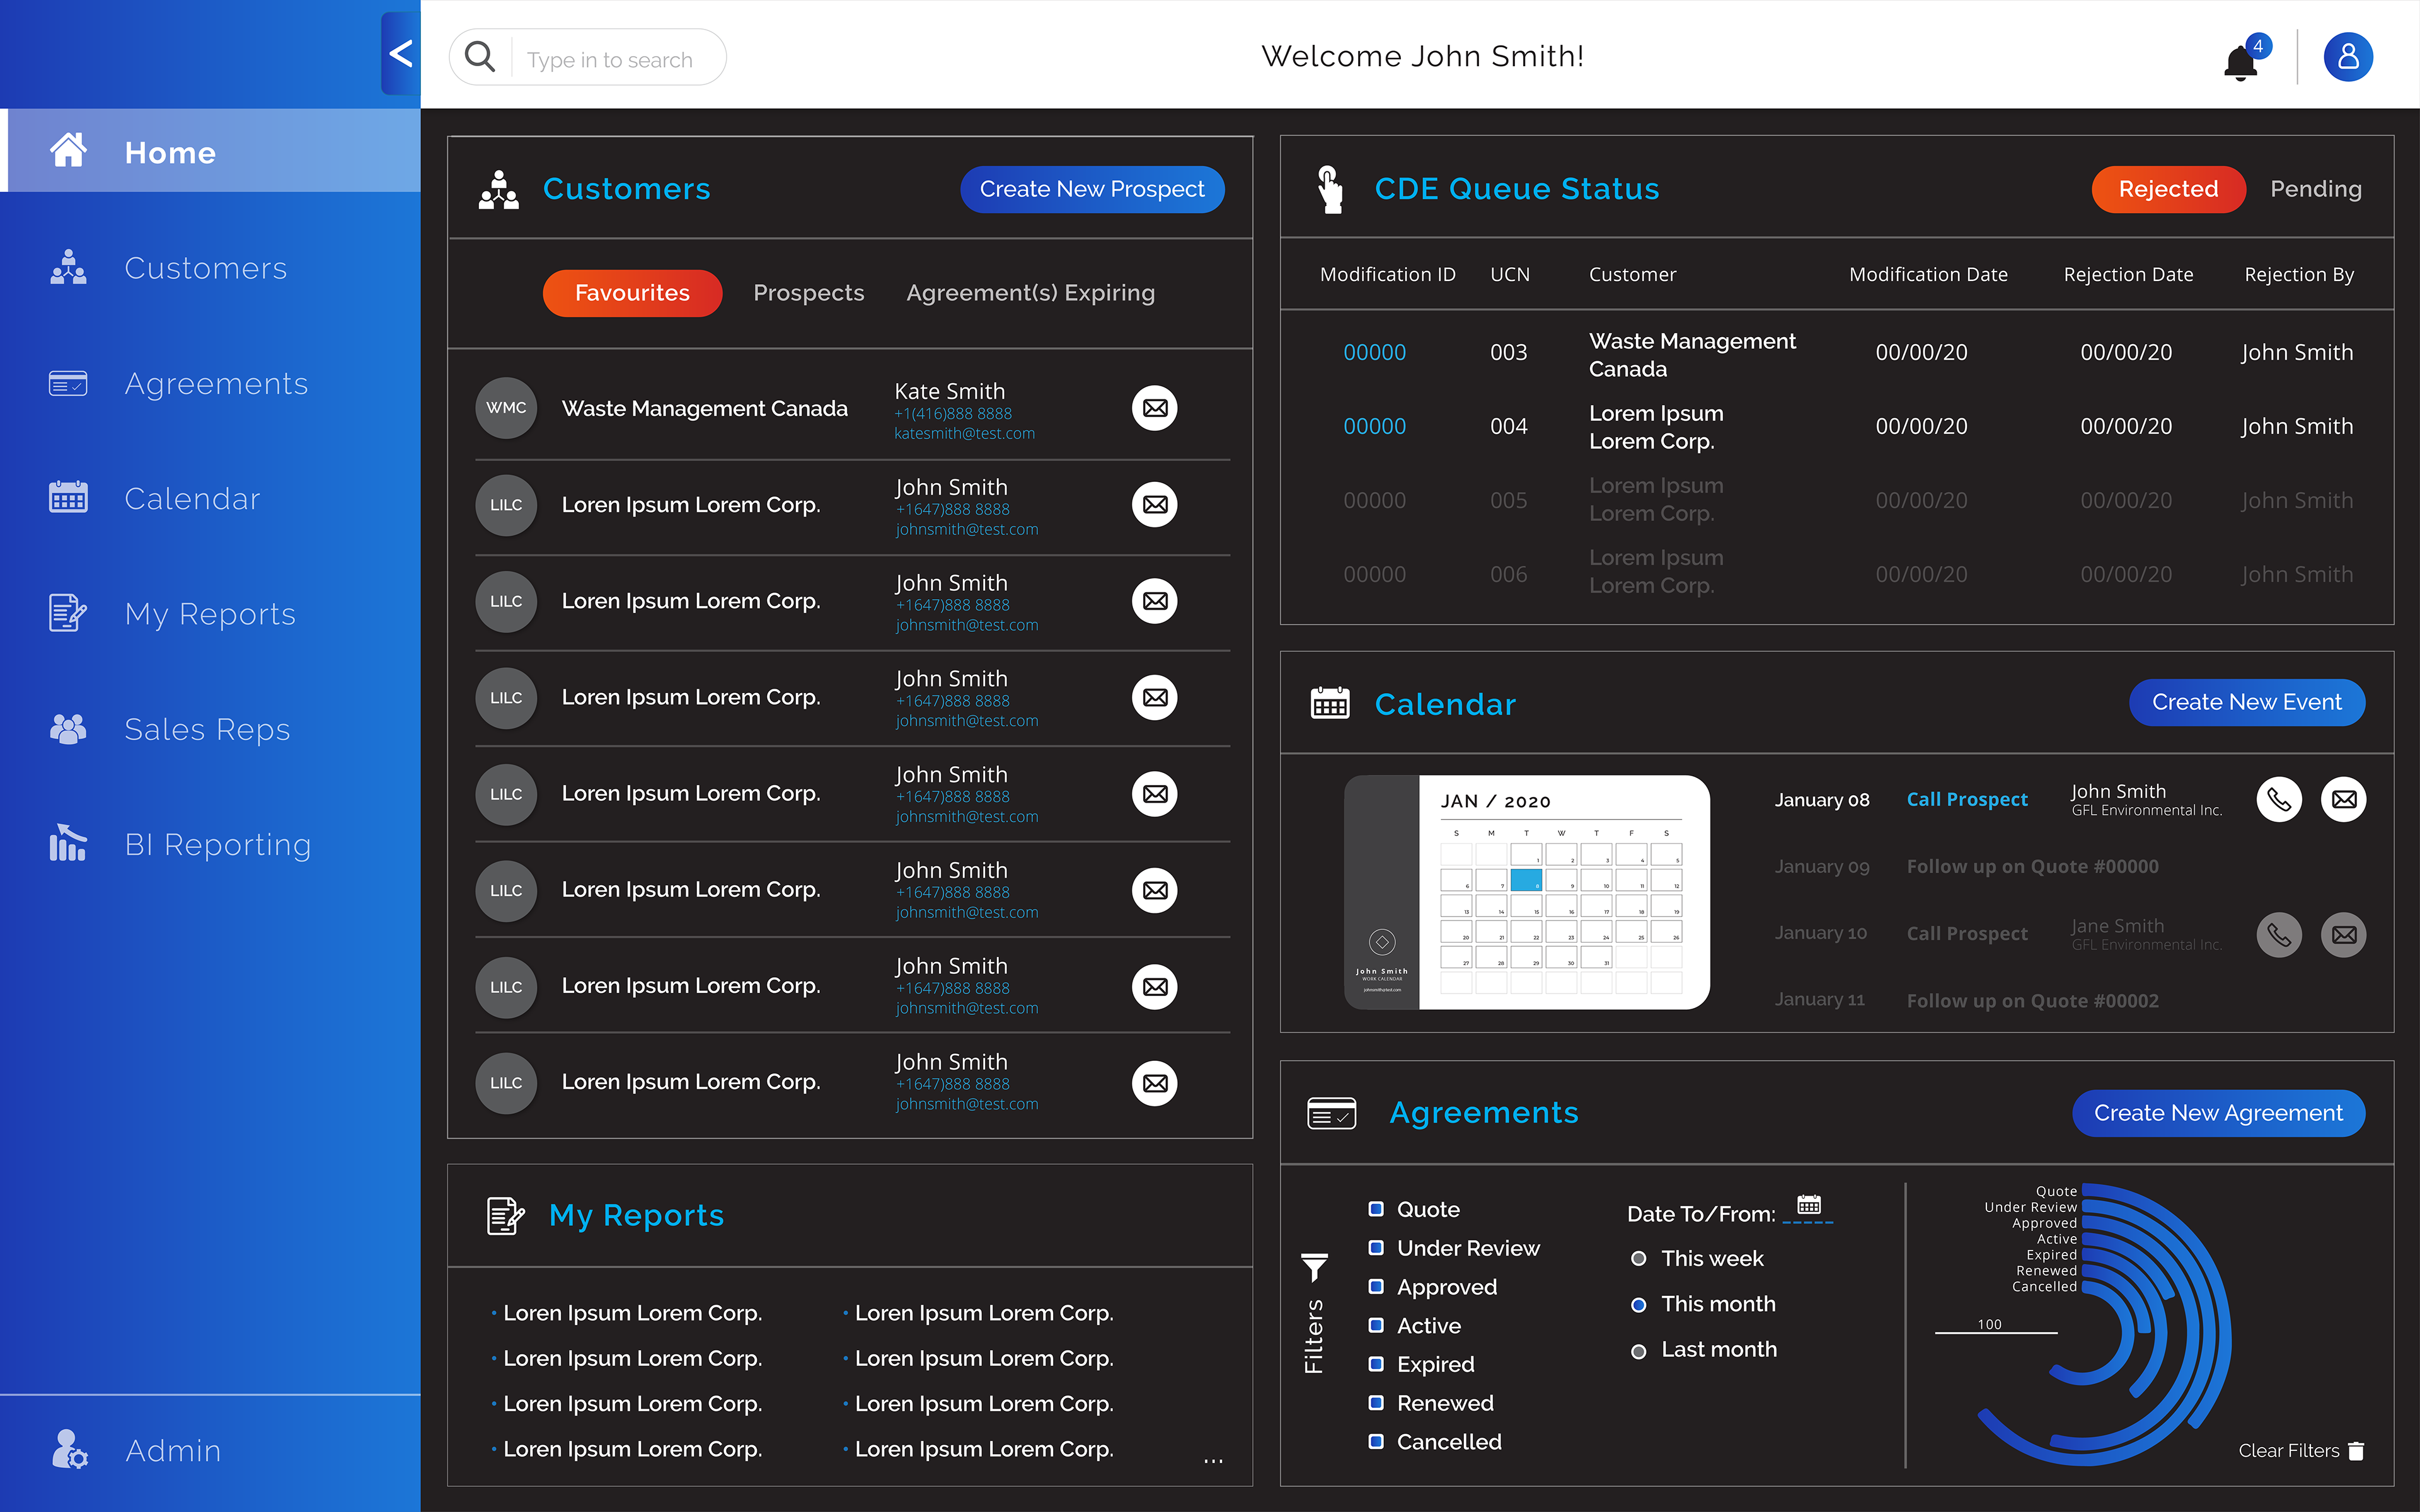Switch to the Prospects tab
The height and width of the screenshot is (1512, 2420).
[x=808, y=293]
